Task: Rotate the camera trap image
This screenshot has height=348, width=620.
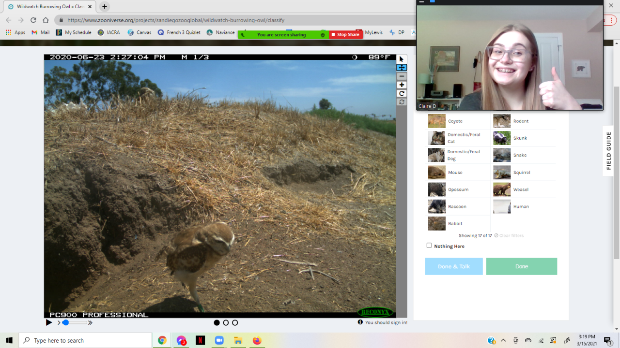Action: tap(402, 94)
